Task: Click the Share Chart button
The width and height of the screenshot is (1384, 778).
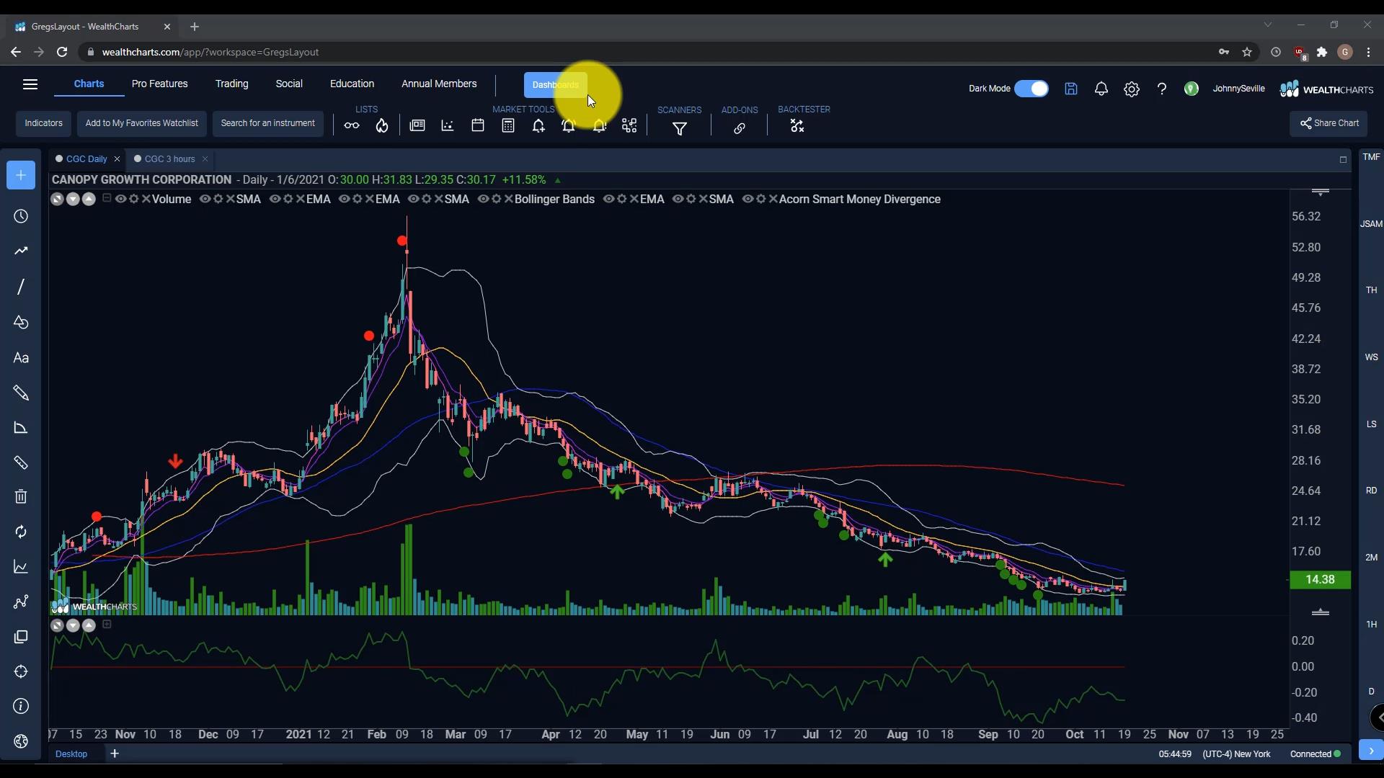Action: [1328, 123]
